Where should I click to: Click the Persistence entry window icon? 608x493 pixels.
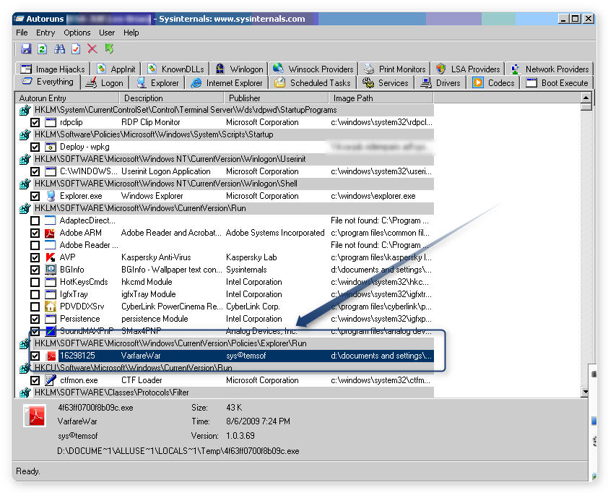click(x=50, y=319)
